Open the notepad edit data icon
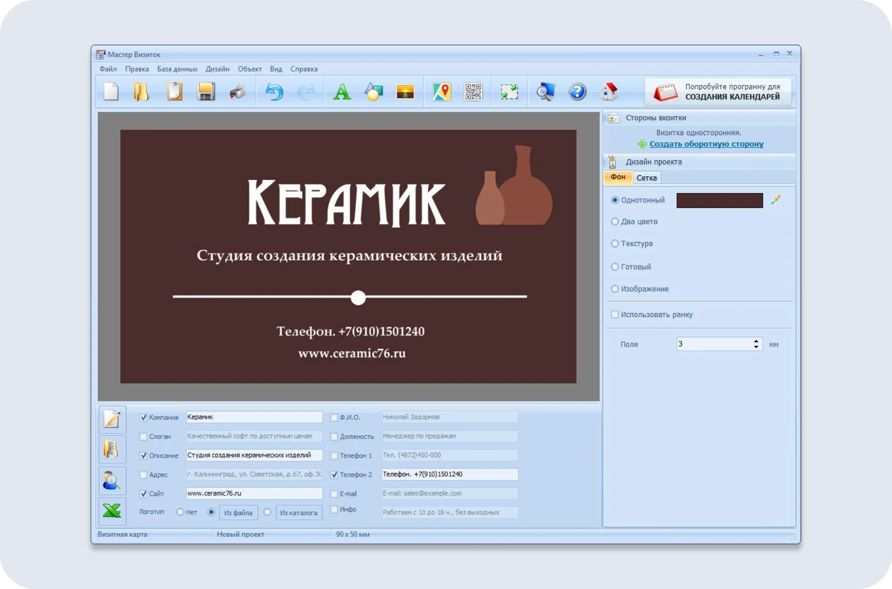This screenshot has width=892, height=589. 112,419
